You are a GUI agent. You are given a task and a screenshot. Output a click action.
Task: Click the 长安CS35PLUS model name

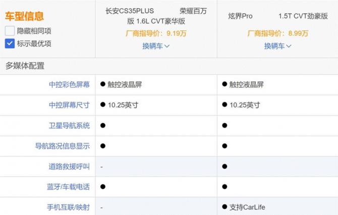click(130, 10)
